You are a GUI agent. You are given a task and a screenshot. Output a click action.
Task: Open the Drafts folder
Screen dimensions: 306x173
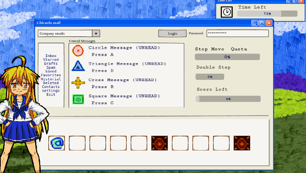(x=51, y=64)
